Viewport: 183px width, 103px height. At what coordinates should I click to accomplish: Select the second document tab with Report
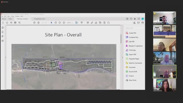coord(40,19)
